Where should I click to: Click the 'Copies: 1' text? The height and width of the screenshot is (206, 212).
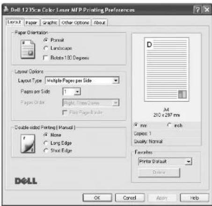pyautogui.click(x=142, y=133)
